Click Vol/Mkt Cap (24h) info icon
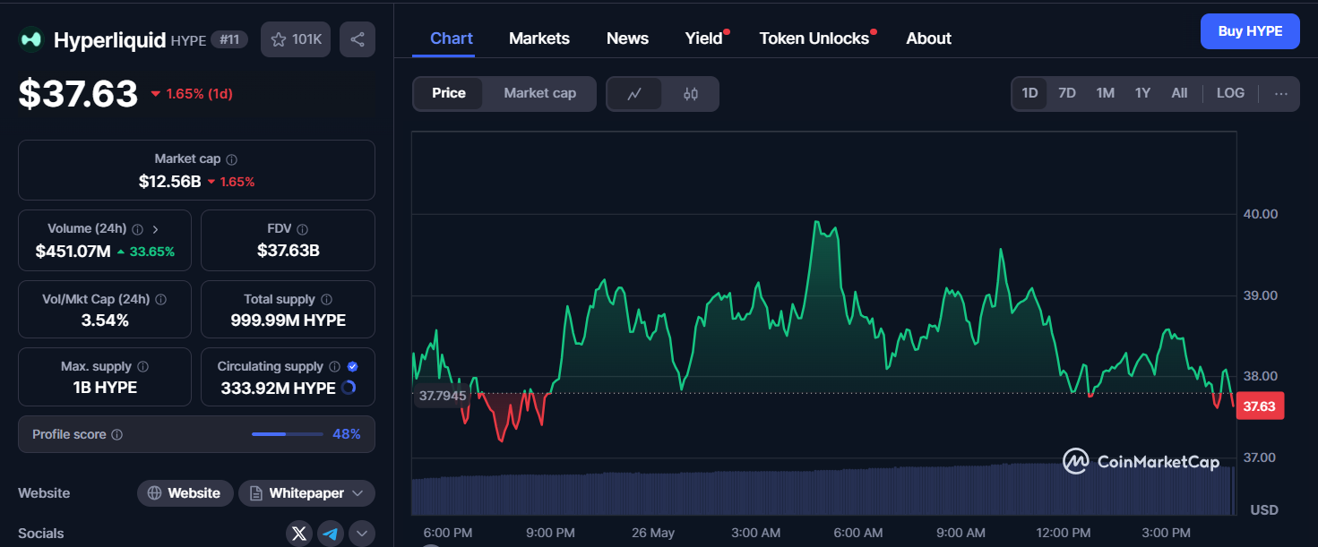 tap(160, 300)
